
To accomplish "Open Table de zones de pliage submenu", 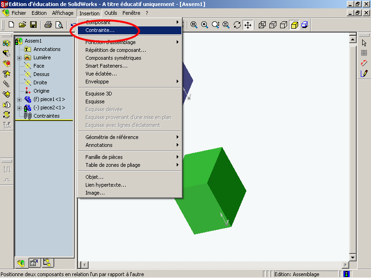I will 130,165.
